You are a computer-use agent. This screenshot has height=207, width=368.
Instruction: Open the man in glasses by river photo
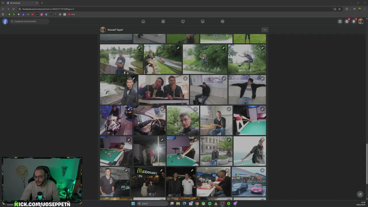click(119, 90)
